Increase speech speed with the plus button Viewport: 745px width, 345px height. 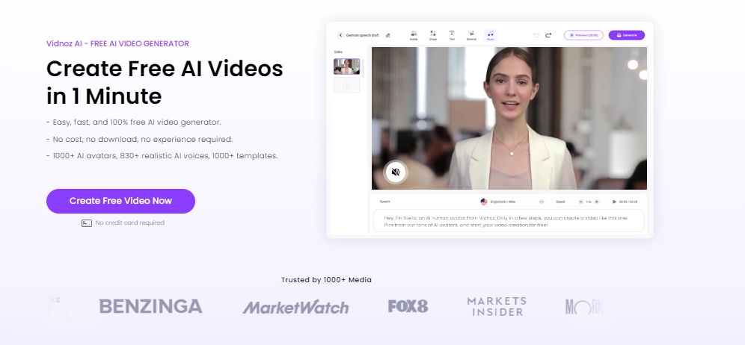pyautogui.click(x=596, y=202)
